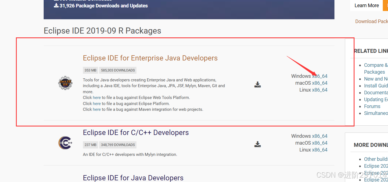
Task: Click 'here' link for Eclipse Web Tools Platform bug
Action: click(97, 98)
